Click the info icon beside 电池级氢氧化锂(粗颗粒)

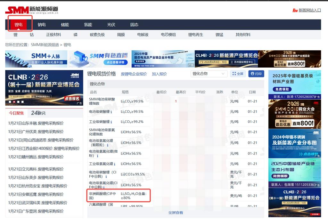(108, 145)
